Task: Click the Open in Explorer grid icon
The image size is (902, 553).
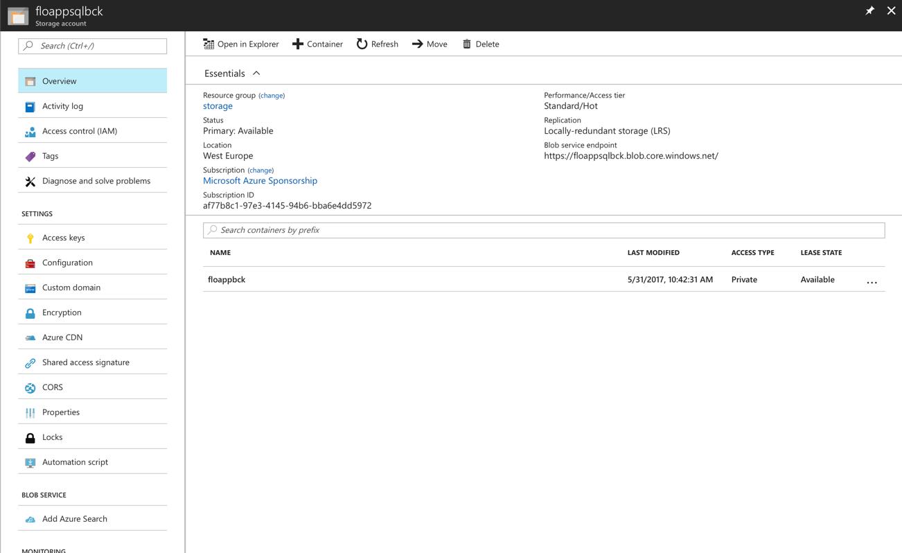Action: coord(209,44)
